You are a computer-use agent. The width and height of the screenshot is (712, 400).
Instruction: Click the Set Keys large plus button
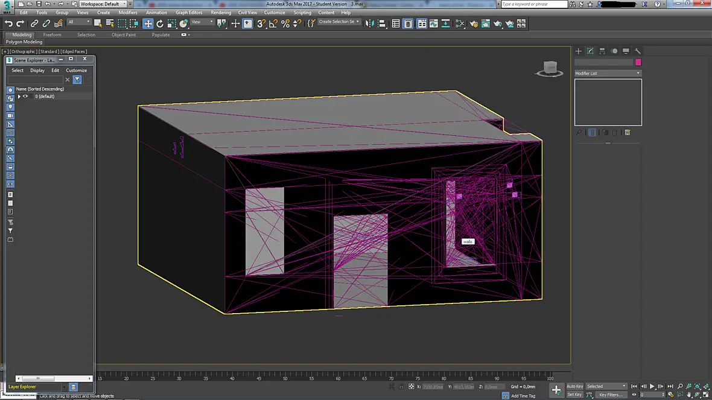556,390
